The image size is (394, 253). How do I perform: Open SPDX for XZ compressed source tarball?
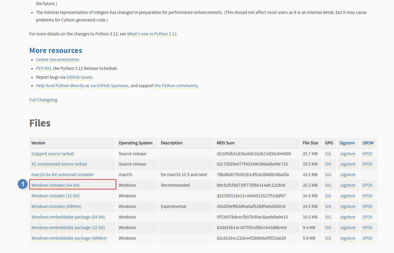(x=367, y=164)
